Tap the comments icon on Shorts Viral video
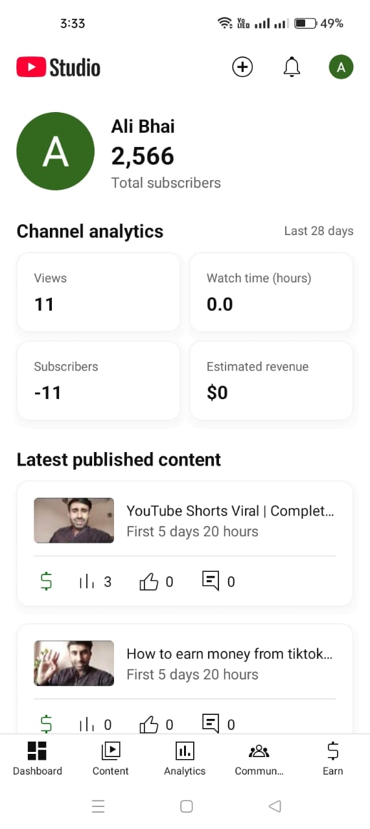The height and width of the screenshot is (829, 370). [x=211, y=582]
